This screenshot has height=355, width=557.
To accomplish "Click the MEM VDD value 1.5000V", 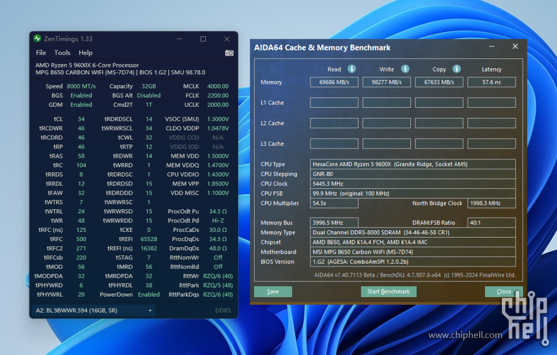I will [218, 156].
